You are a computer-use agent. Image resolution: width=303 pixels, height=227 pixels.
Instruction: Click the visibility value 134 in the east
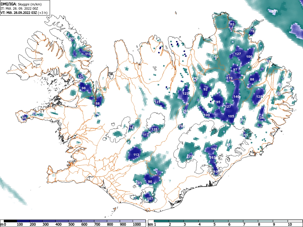(x=261, y=118)
